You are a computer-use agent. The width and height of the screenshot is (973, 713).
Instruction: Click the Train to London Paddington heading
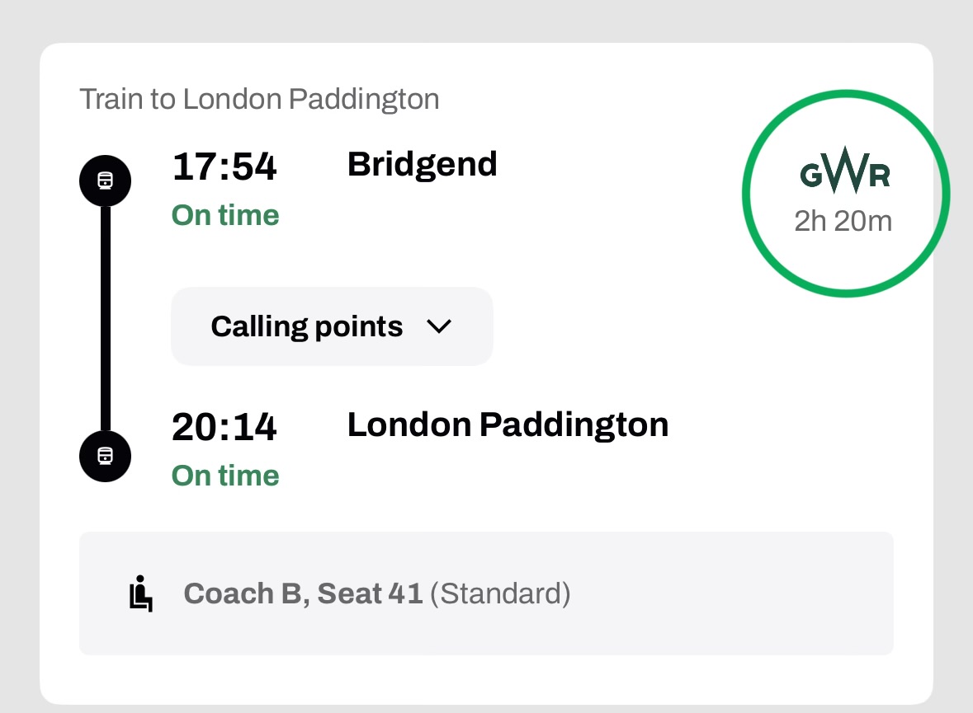(x=259, y=100)
